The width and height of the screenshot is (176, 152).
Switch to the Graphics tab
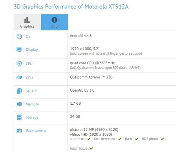27,22
